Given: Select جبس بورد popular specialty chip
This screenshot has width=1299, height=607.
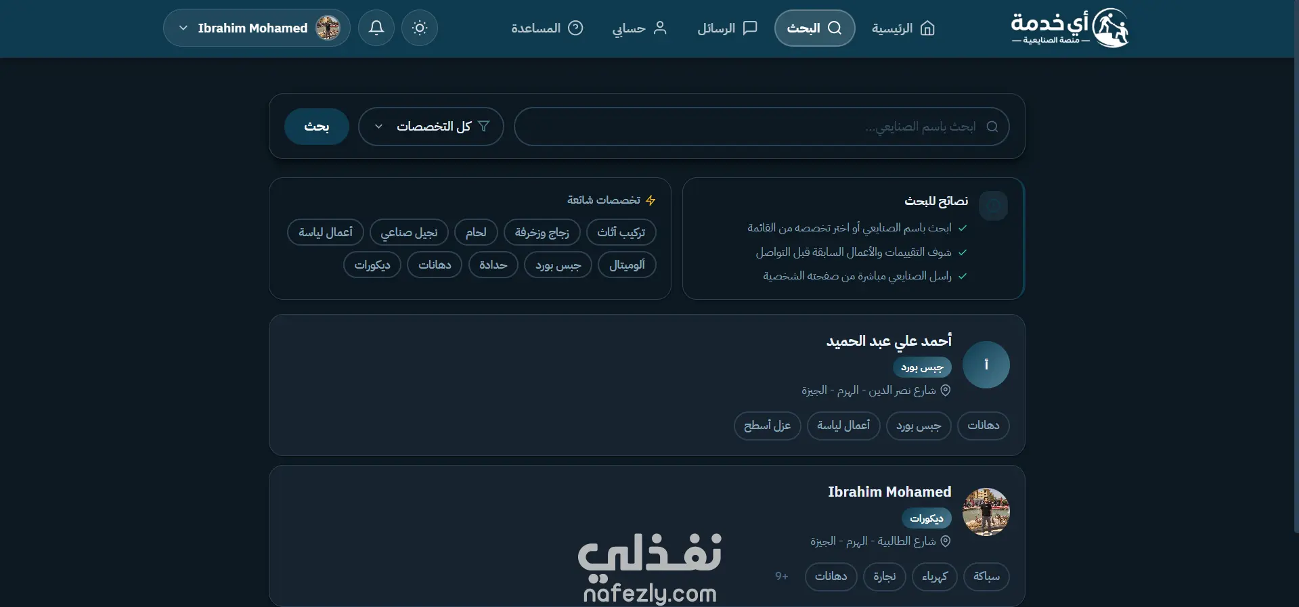Looking at the screenshot, I should click(x=558, y=265).
